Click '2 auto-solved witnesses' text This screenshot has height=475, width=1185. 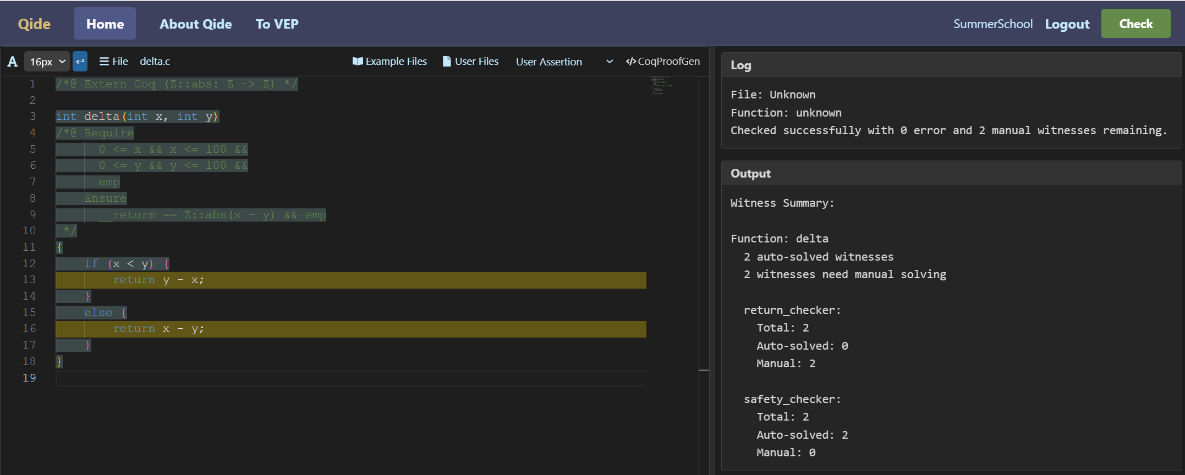[819, 257]
